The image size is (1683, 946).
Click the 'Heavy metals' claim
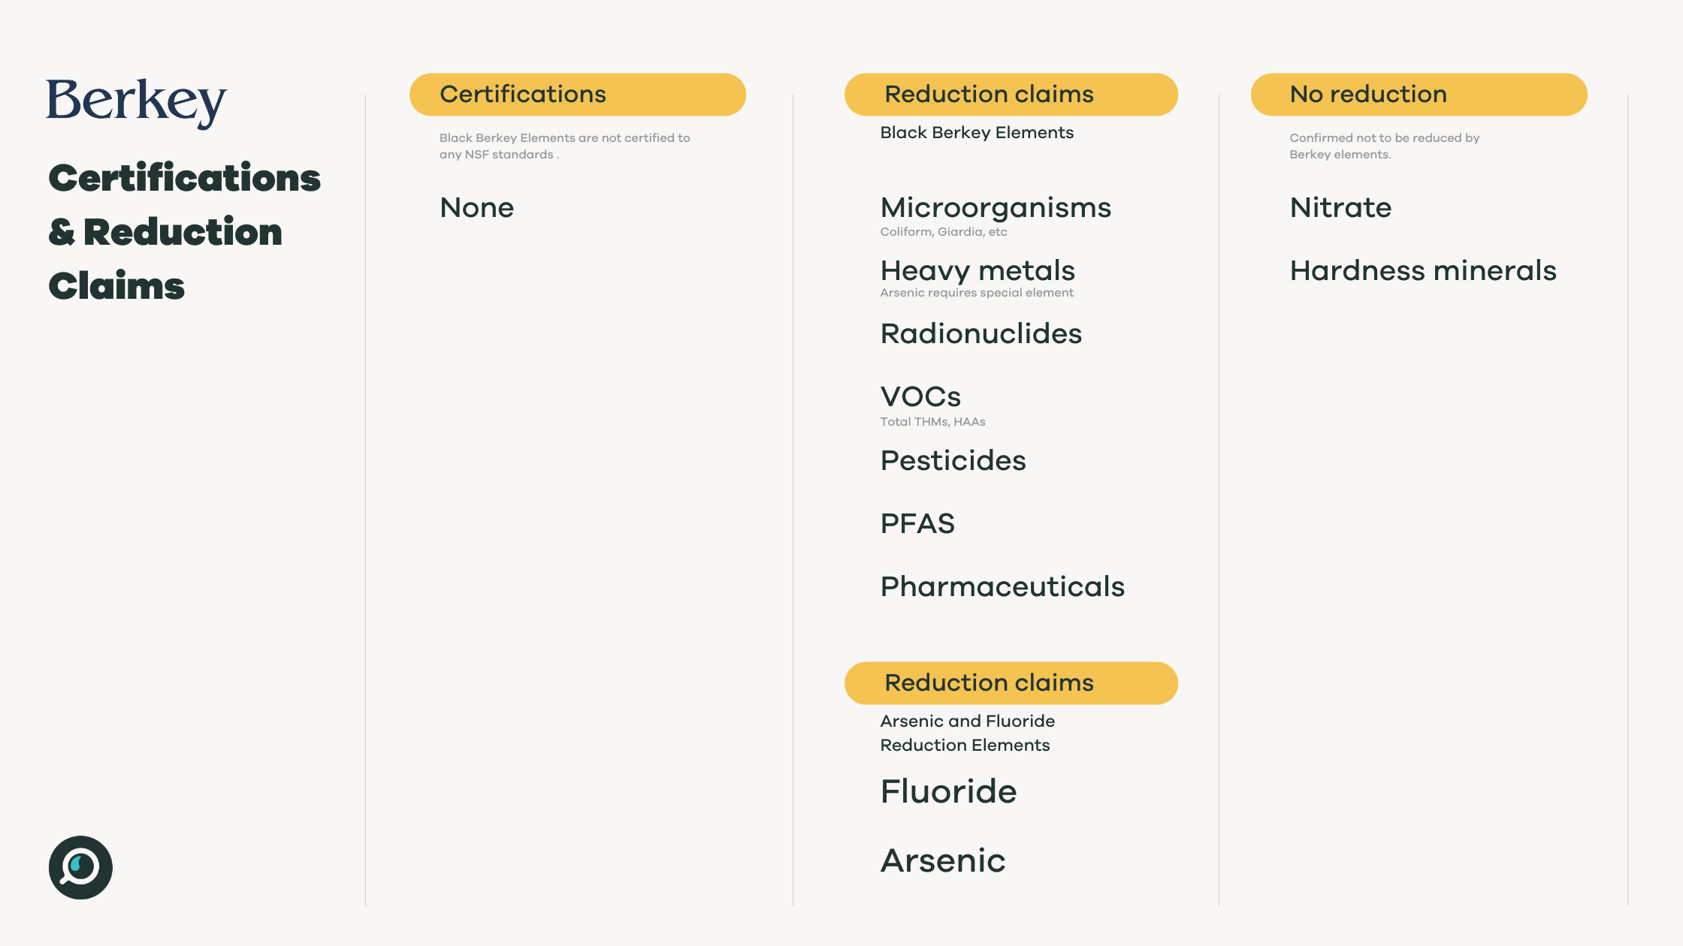977,270
